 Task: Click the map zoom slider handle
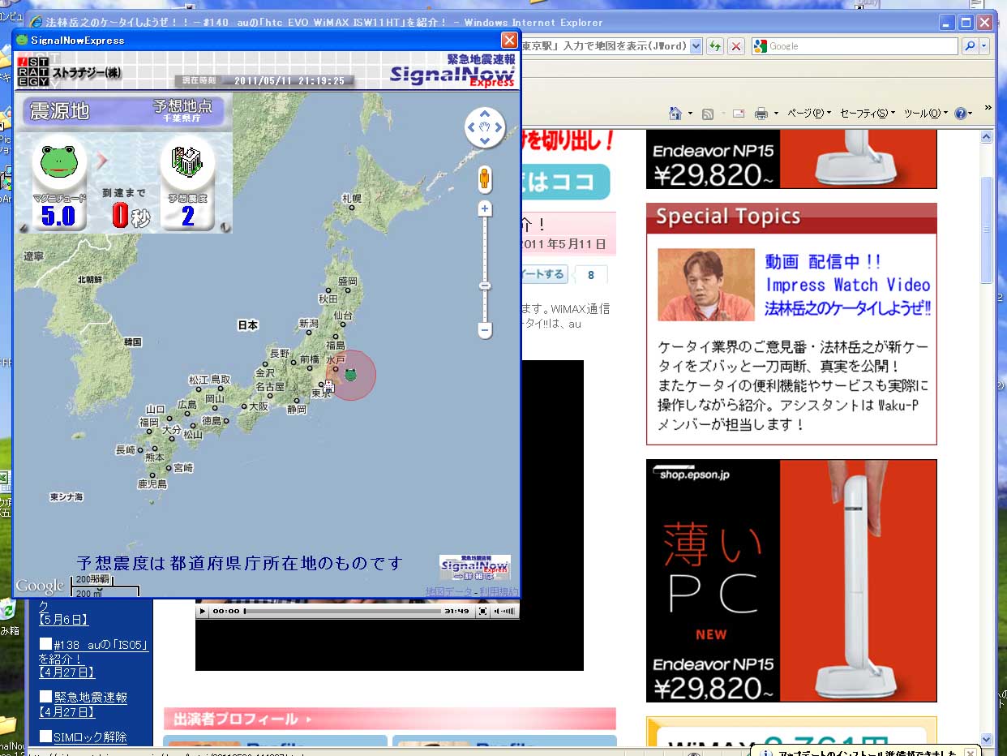(485, 286)
